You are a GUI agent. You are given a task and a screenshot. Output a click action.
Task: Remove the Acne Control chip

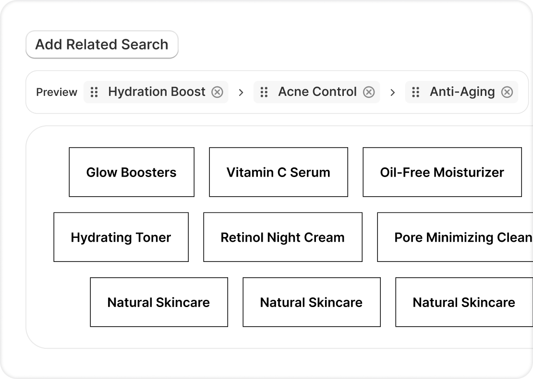[x=369, y=92]
